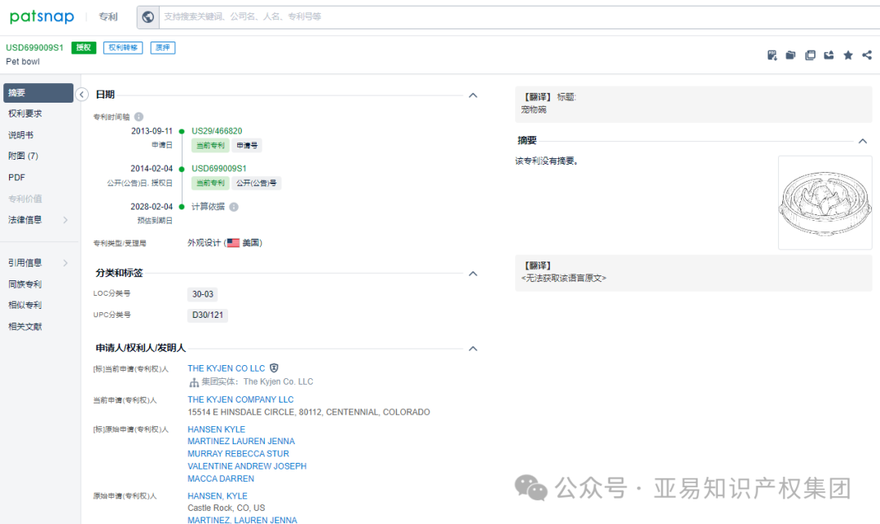Collapse the 日期 section

point(473,95)
